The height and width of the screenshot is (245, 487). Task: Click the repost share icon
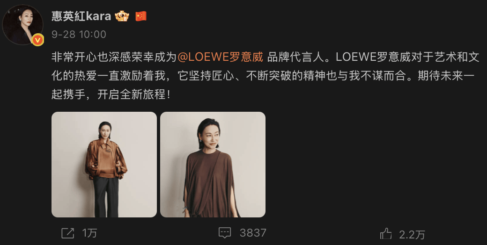(x=68, y=233)
